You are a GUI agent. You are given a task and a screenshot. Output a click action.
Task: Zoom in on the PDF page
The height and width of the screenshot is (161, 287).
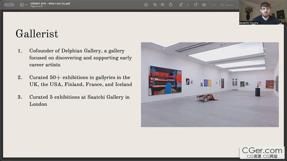click(162, 5)
